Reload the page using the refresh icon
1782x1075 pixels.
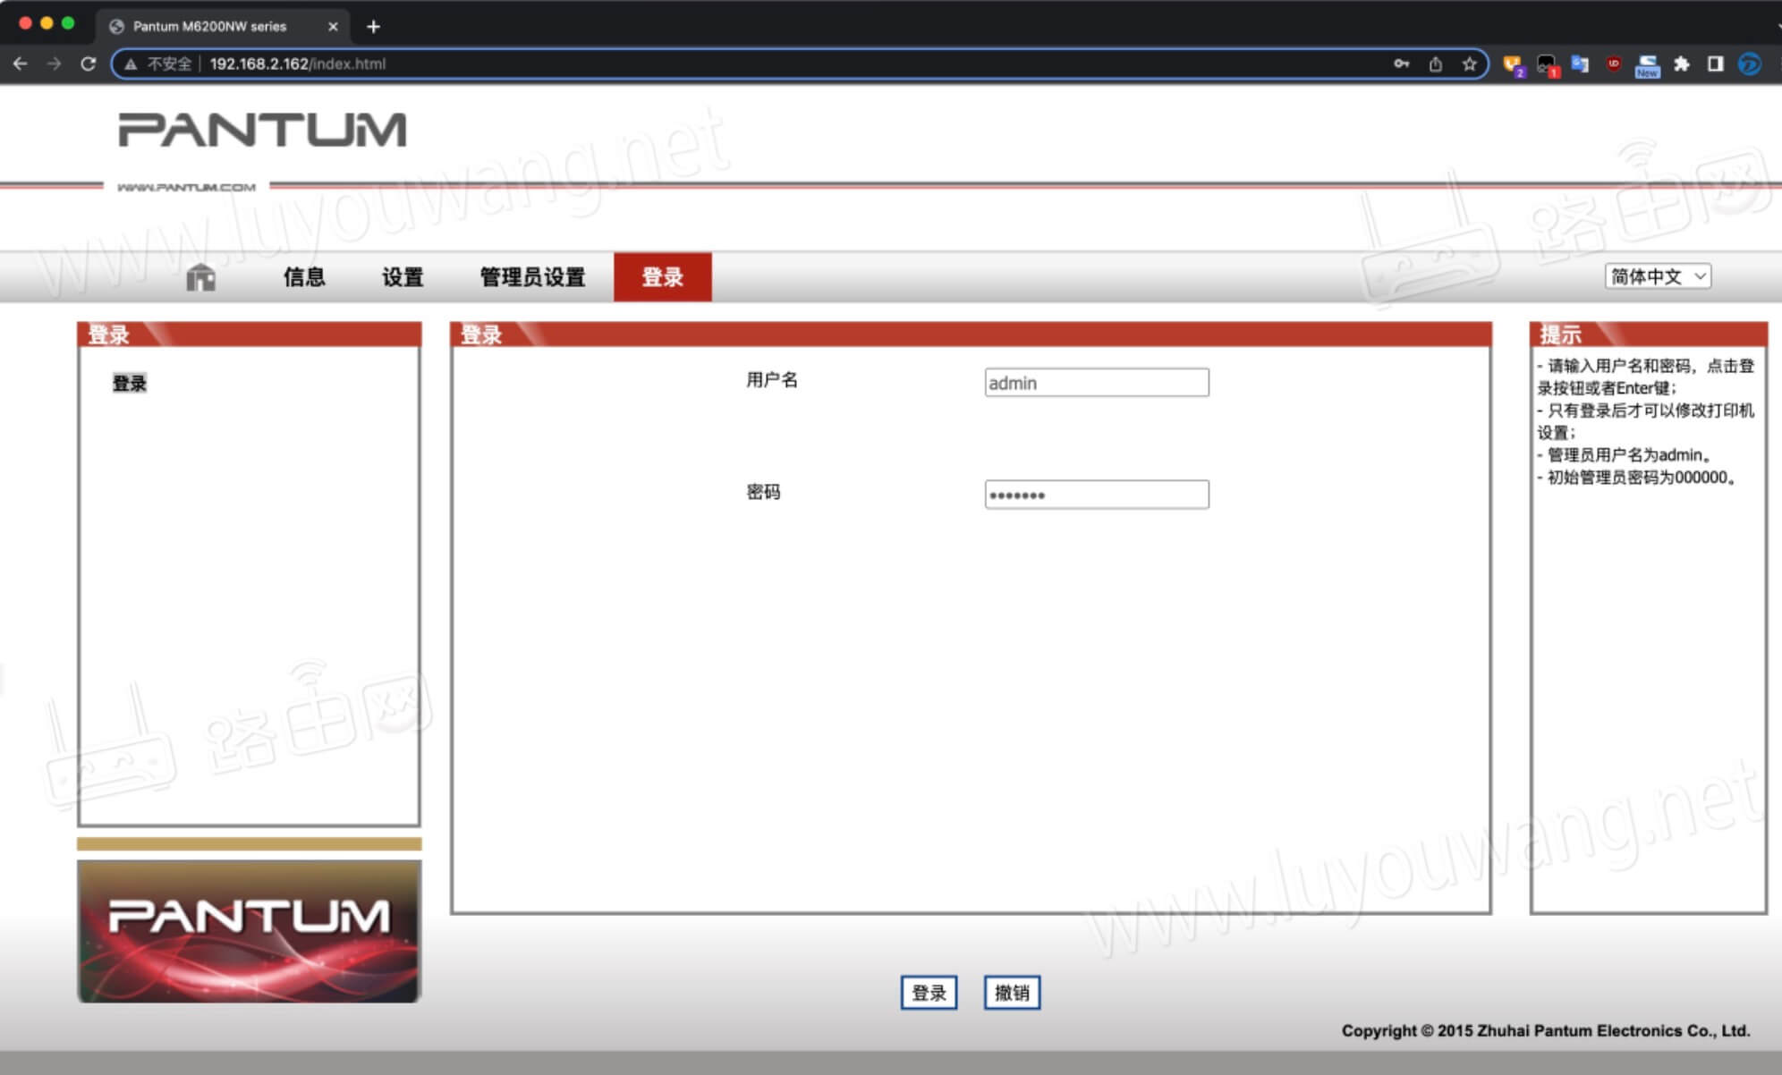point(88,63)
